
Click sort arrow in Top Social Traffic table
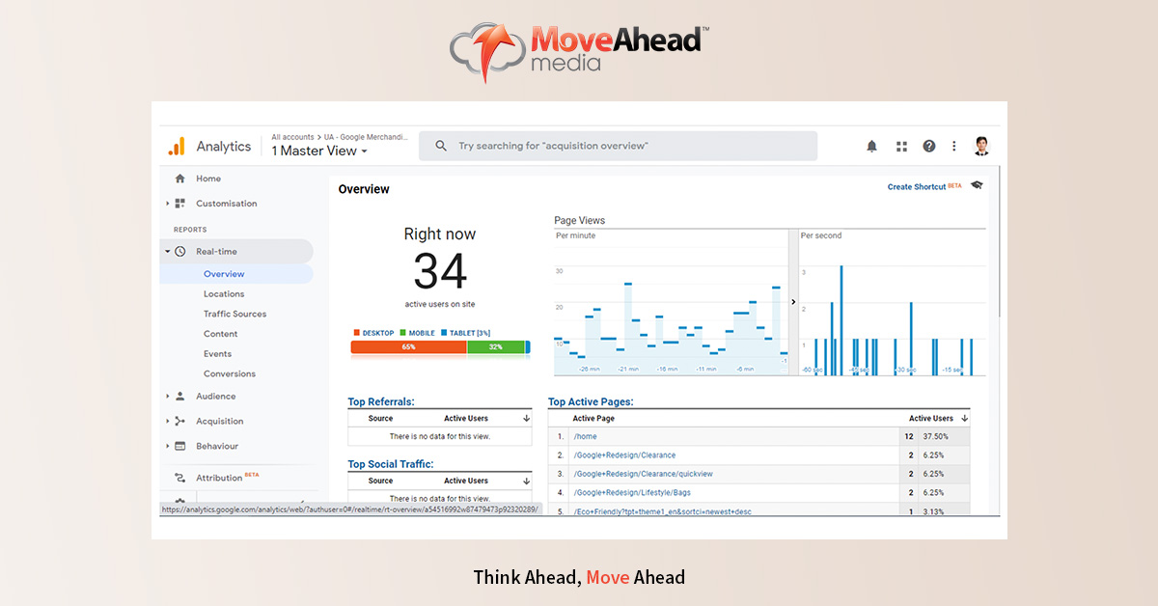click(x=526, y=481)
